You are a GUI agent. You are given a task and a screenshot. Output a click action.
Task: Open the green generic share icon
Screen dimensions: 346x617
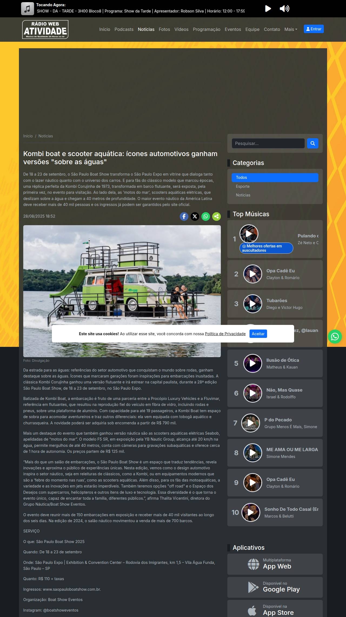click(x=217, y=216)
